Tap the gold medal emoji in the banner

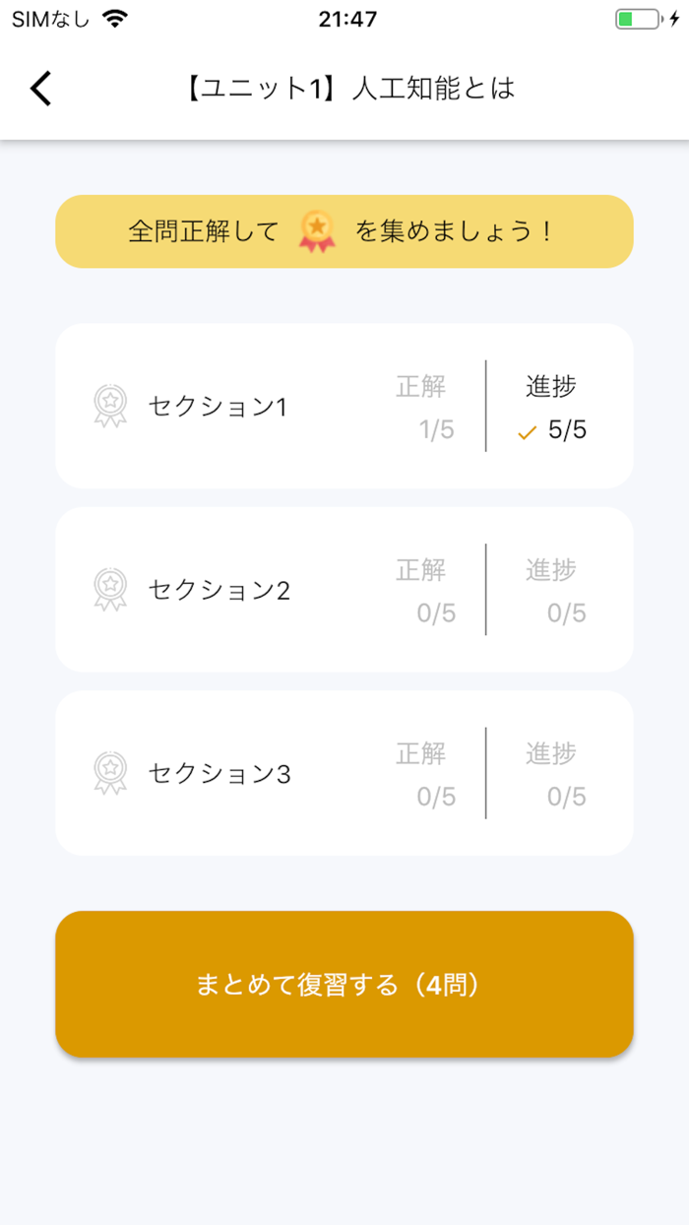tap(317, 230)
